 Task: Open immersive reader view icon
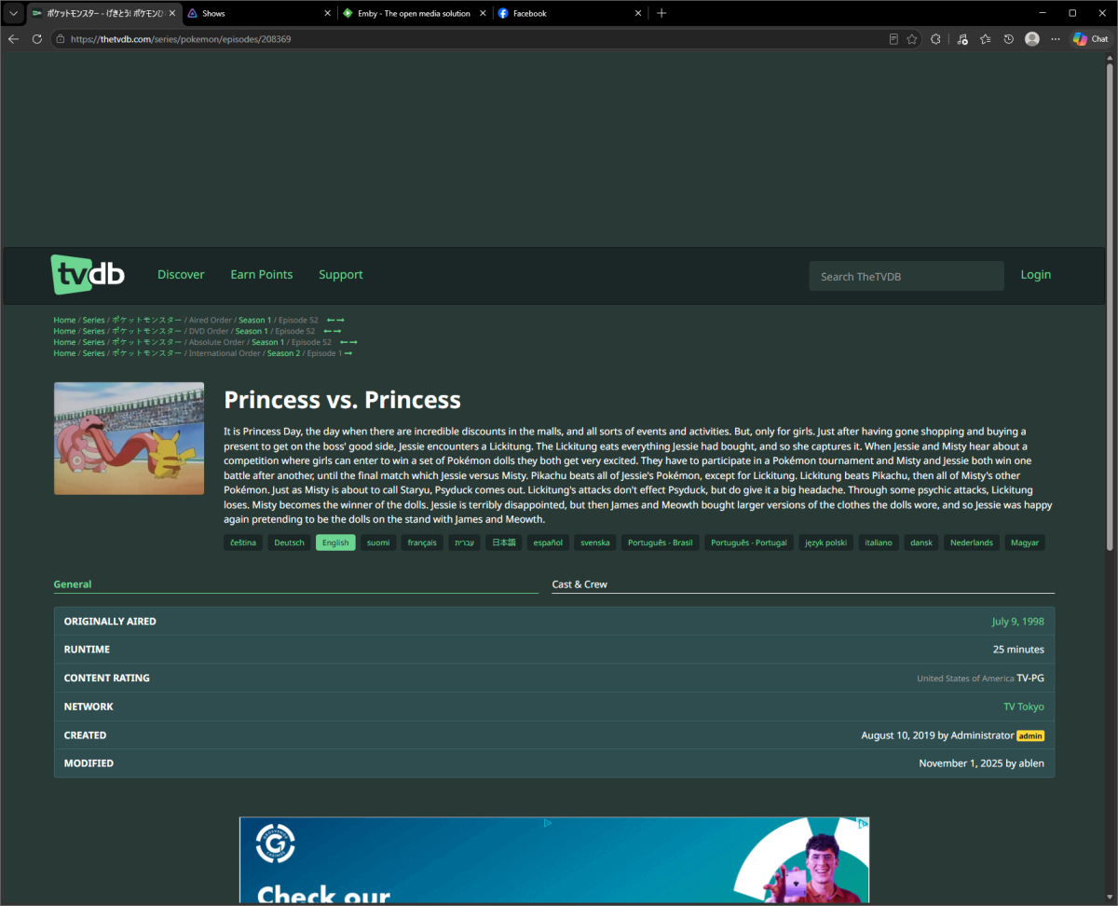893,39
